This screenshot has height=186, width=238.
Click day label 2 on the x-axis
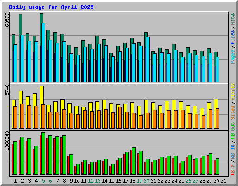22,181
